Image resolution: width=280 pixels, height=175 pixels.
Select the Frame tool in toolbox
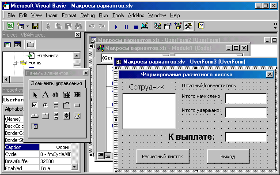click(x=67, y=105)
